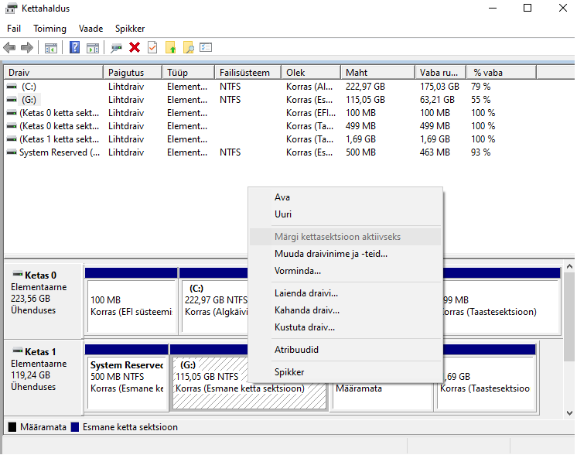
Task: Click the 'Esmane ketta sektsioon' blue legend swatch
Action: 75,427
